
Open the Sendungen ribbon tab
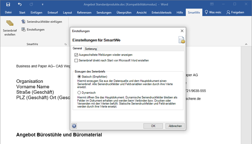[x=104, y=12]
